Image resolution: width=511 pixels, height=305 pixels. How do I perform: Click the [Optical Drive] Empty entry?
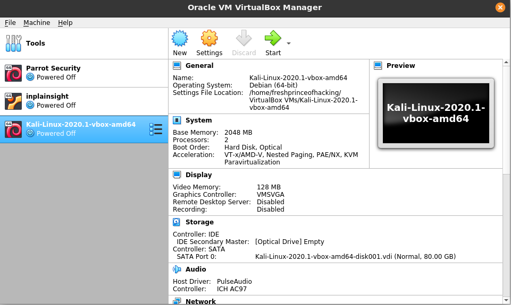tap(290, 242)
